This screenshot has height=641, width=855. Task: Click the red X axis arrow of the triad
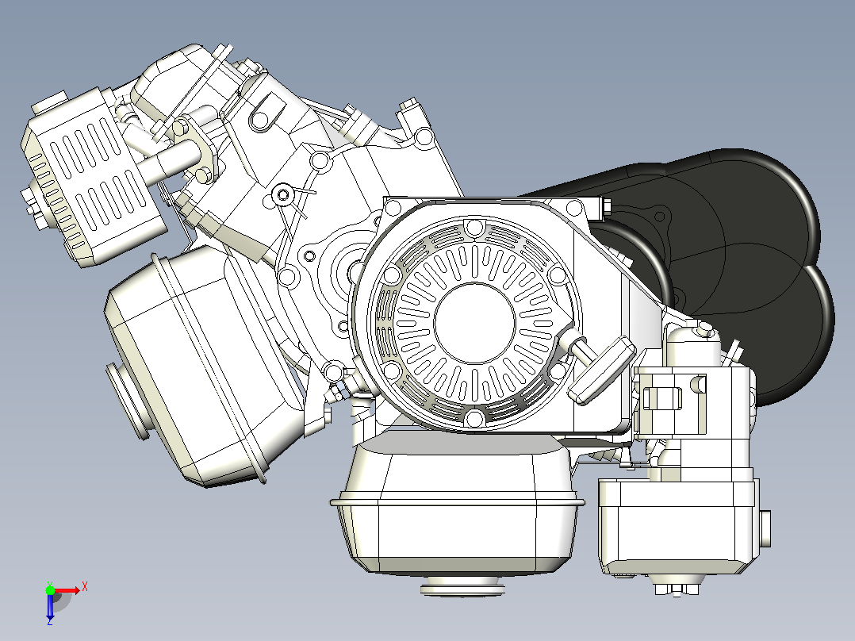67,590
